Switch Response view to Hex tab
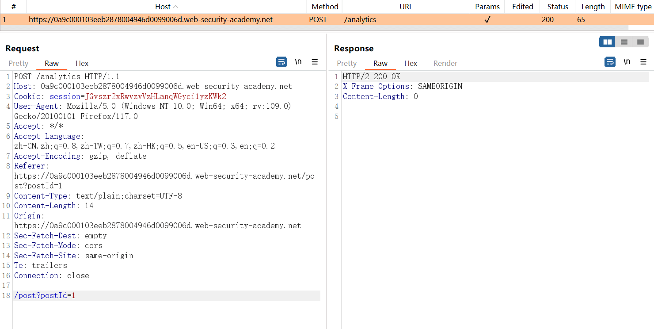 click(411, 63)
